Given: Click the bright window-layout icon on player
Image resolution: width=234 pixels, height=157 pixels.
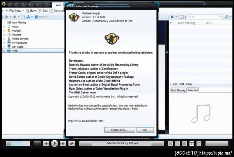Looking at the screenshot, I should click(192, 144).
